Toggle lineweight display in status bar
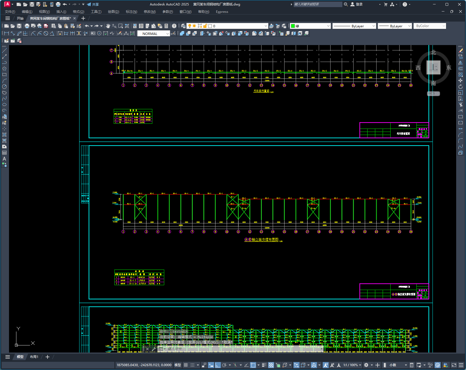This screenshot has height=370, width=466. coord(264,365)
